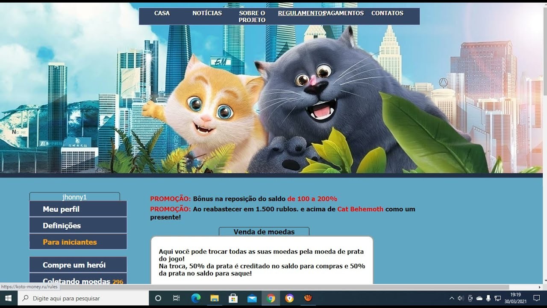The height and width of the screenshot is (308, 547).
Task: Click the microphone tray icon
Action: pos(488,298)
